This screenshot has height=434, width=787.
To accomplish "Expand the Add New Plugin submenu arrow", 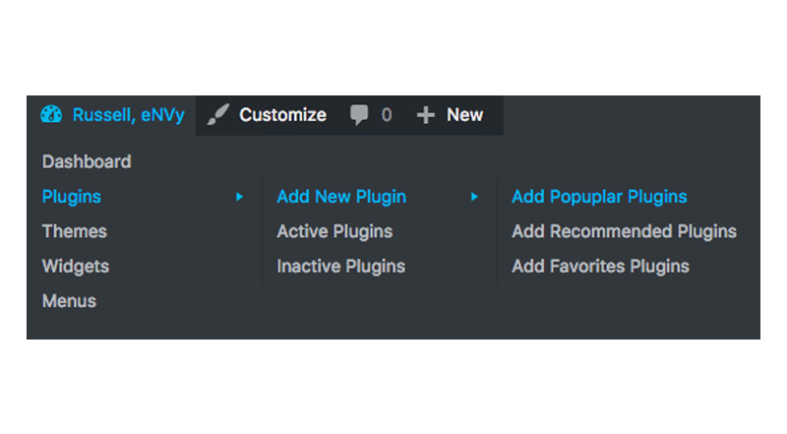I will point(474,197).
